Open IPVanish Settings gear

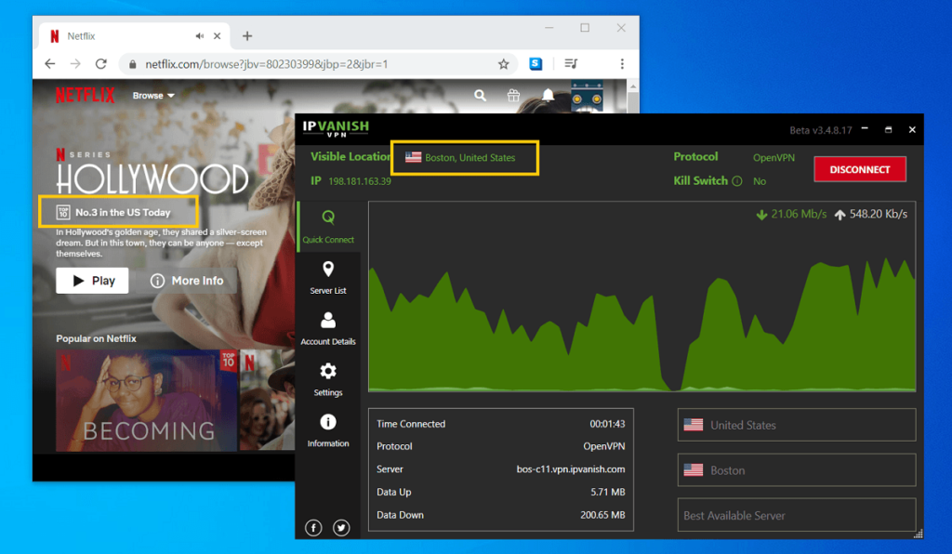[328, 380]
